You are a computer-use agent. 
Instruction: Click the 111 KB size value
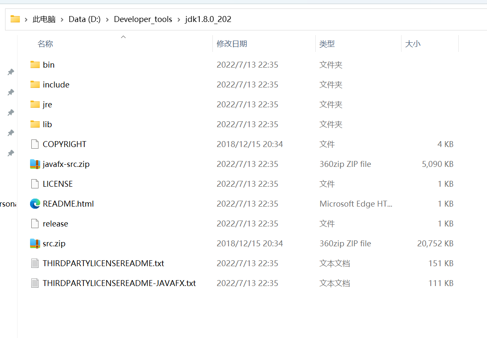tap(441, 283)
